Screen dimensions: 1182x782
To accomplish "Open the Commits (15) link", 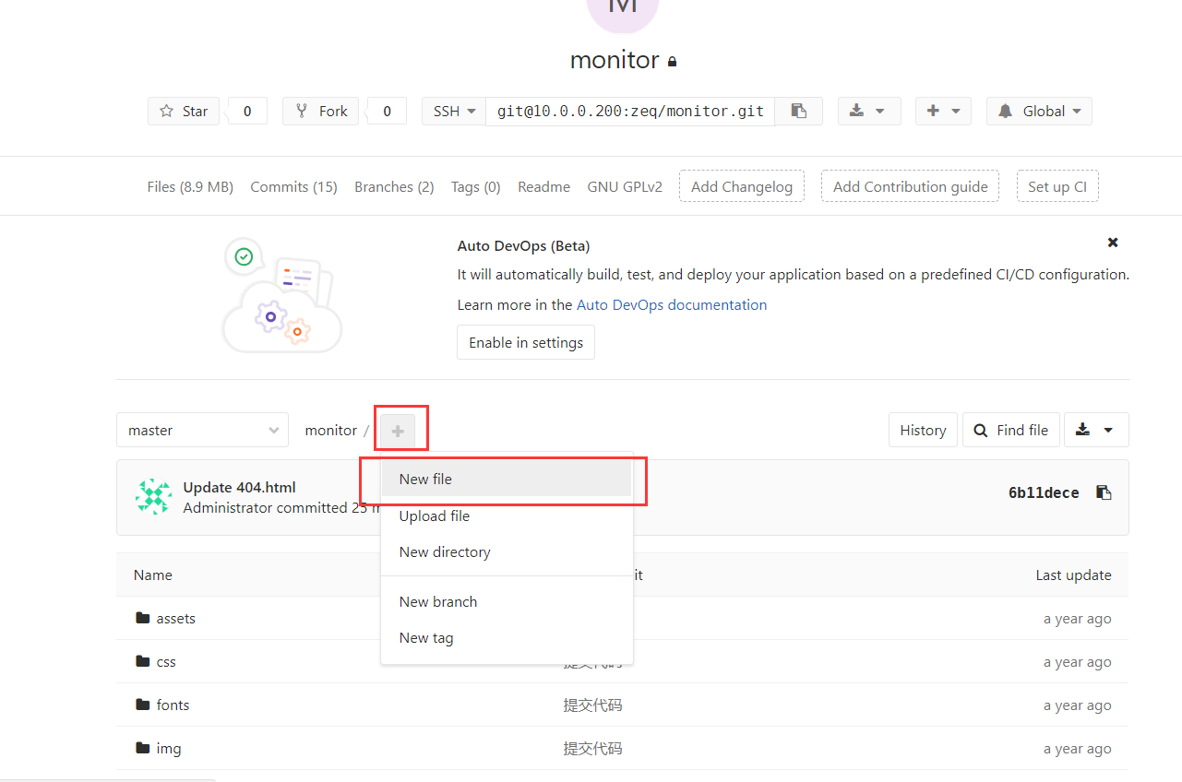I will (293, 187).
